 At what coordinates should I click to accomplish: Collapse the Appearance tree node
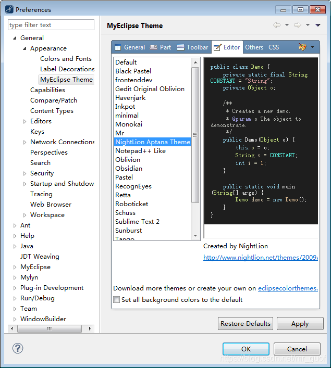click(x=24, y=48)
